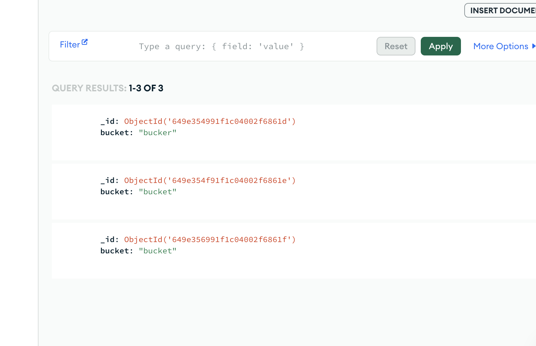Click the Query Results 1-3 of 3 label
Screen dimensions: 536x346
108,88
